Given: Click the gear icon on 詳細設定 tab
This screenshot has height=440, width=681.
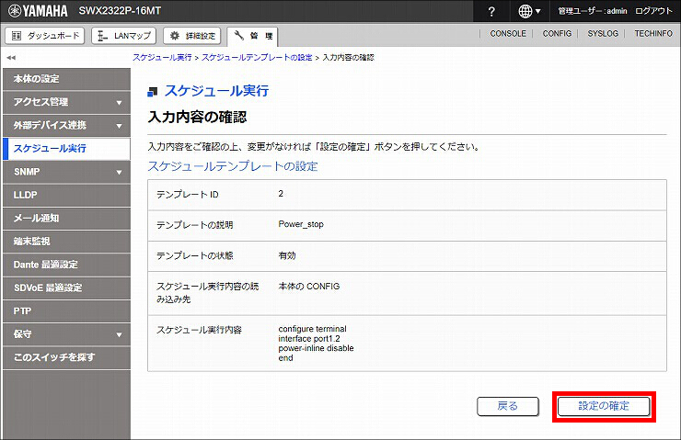Looking at the screenshot, I should coord(175,36).
